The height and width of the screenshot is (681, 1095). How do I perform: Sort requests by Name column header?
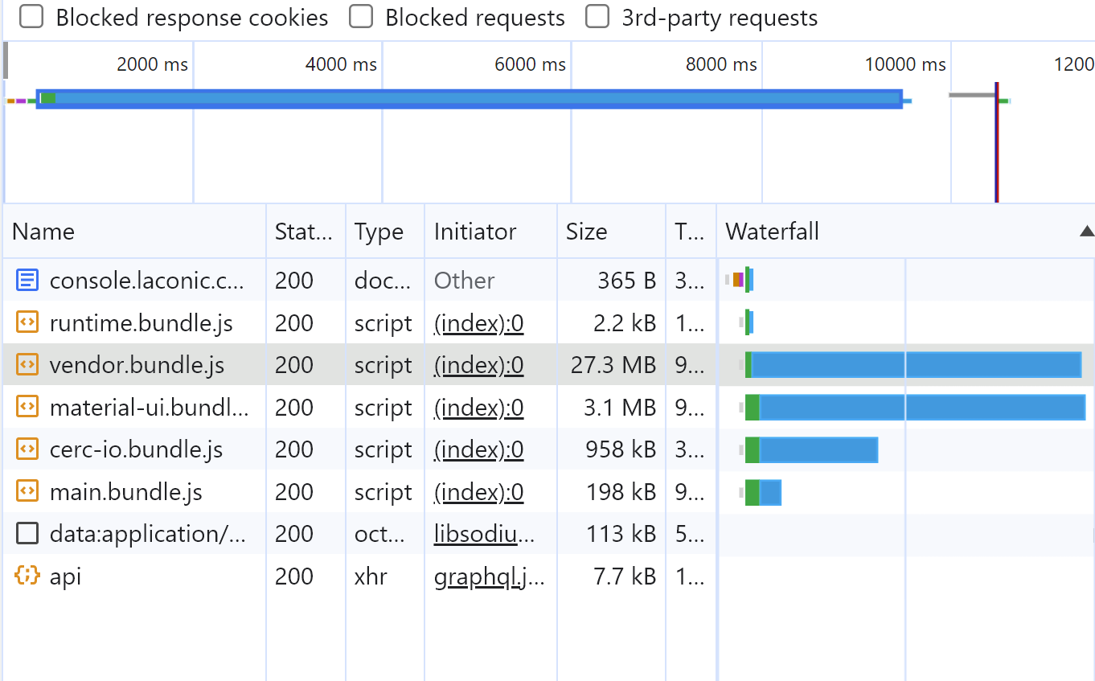[43, 232]
